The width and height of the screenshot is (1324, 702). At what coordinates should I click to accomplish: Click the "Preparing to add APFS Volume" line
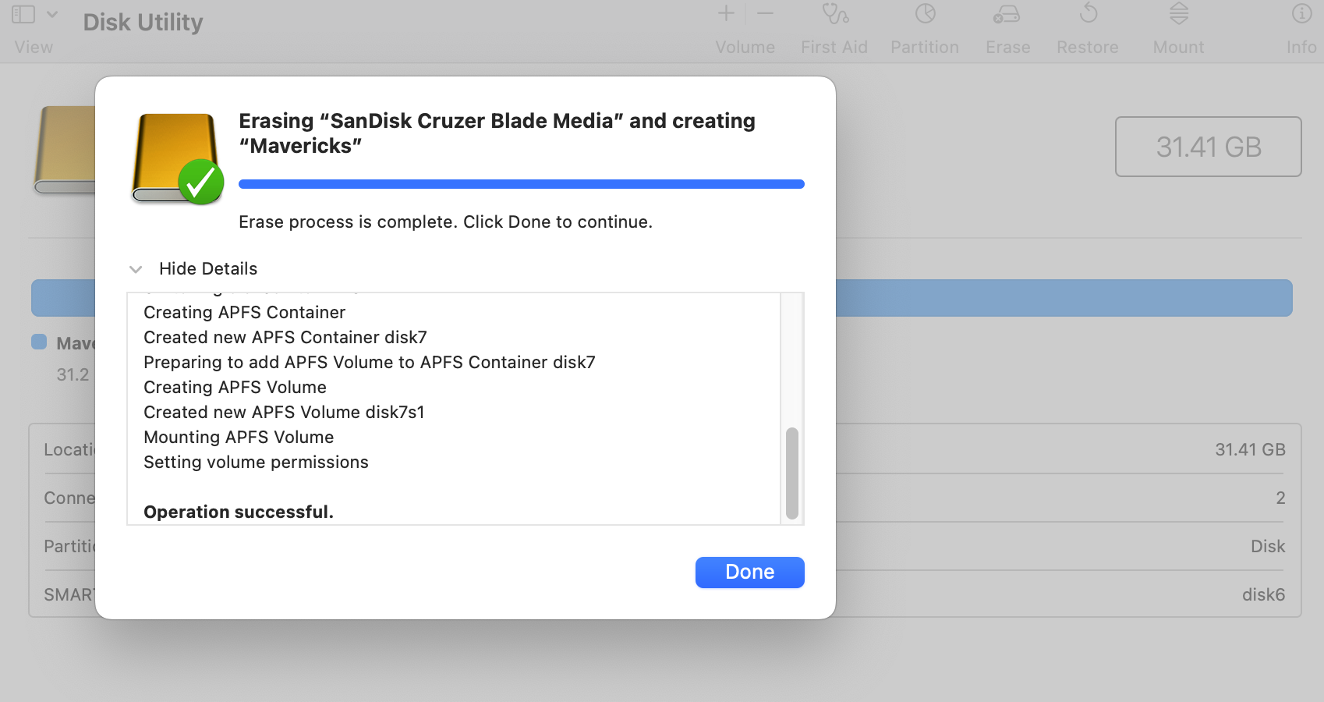tap(370, 362)
